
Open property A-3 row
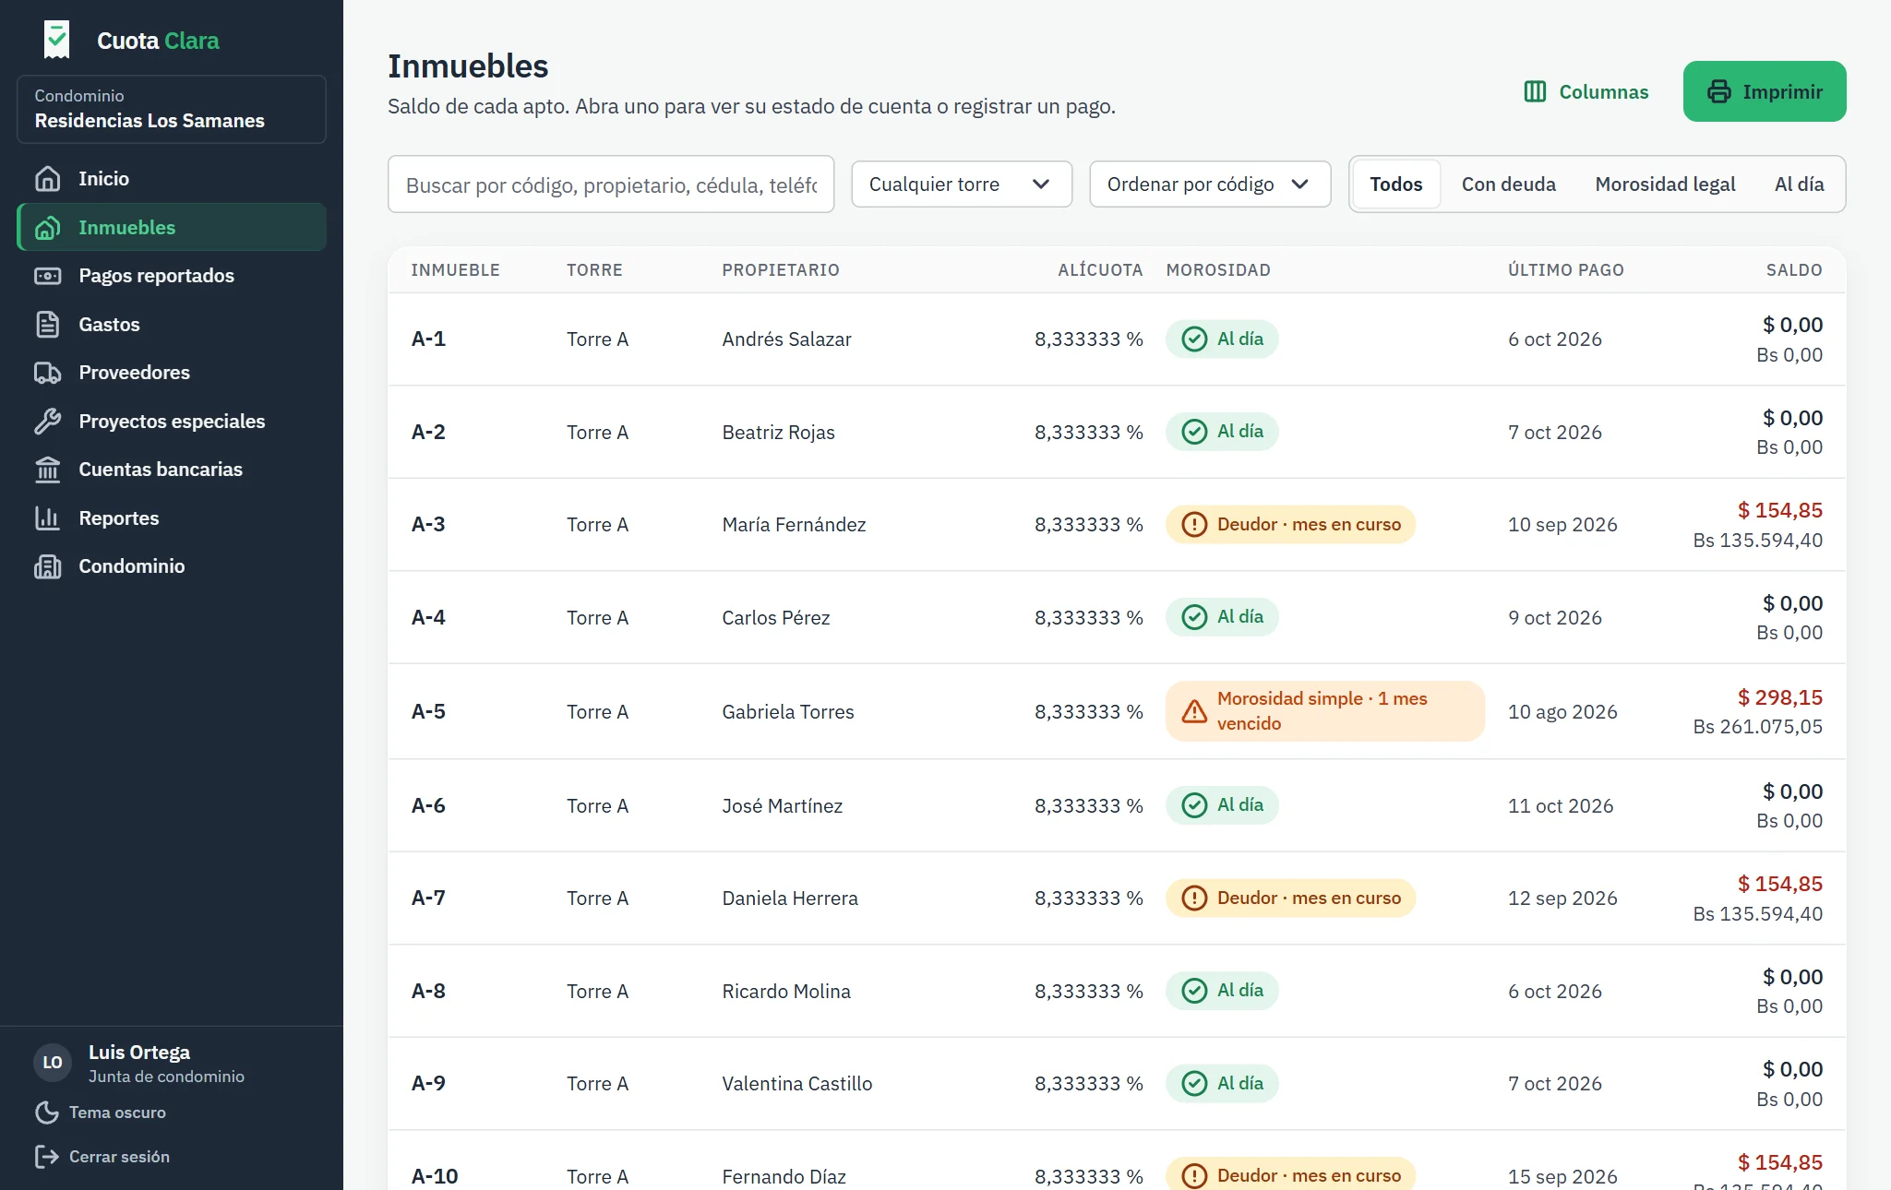pos(1117,525)
